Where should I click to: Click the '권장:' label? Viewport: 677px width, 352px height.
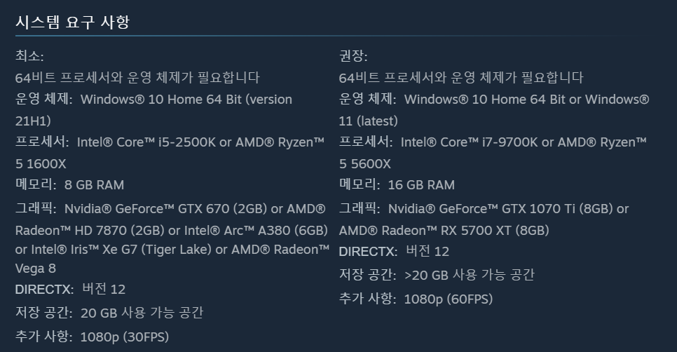click(353, 55)
